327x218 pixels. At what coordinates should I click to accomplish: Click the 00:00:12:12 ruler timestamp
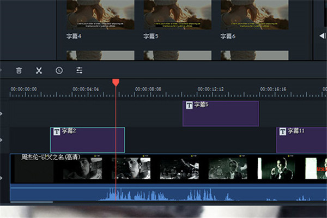tap(210, 89)
